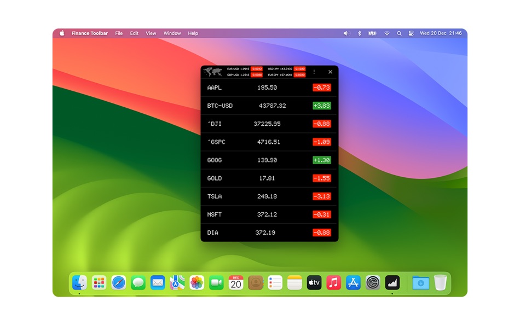Select the AAPL ticker row
520x325 pixels.
click(x=269, y=88)
